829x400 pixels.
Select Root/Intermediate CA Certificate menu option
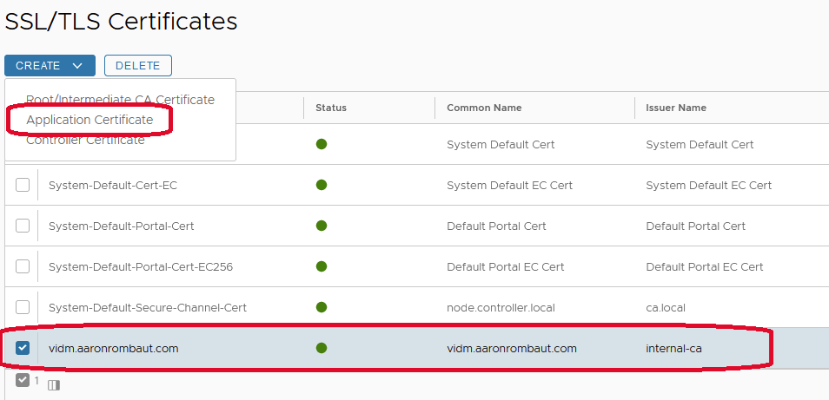(x=120, y=100)
